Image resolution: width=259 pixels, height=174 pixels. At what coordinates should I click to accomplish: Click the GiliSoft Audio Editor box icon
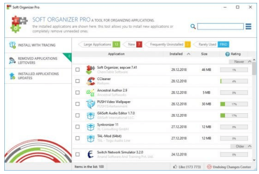[91, 116]
